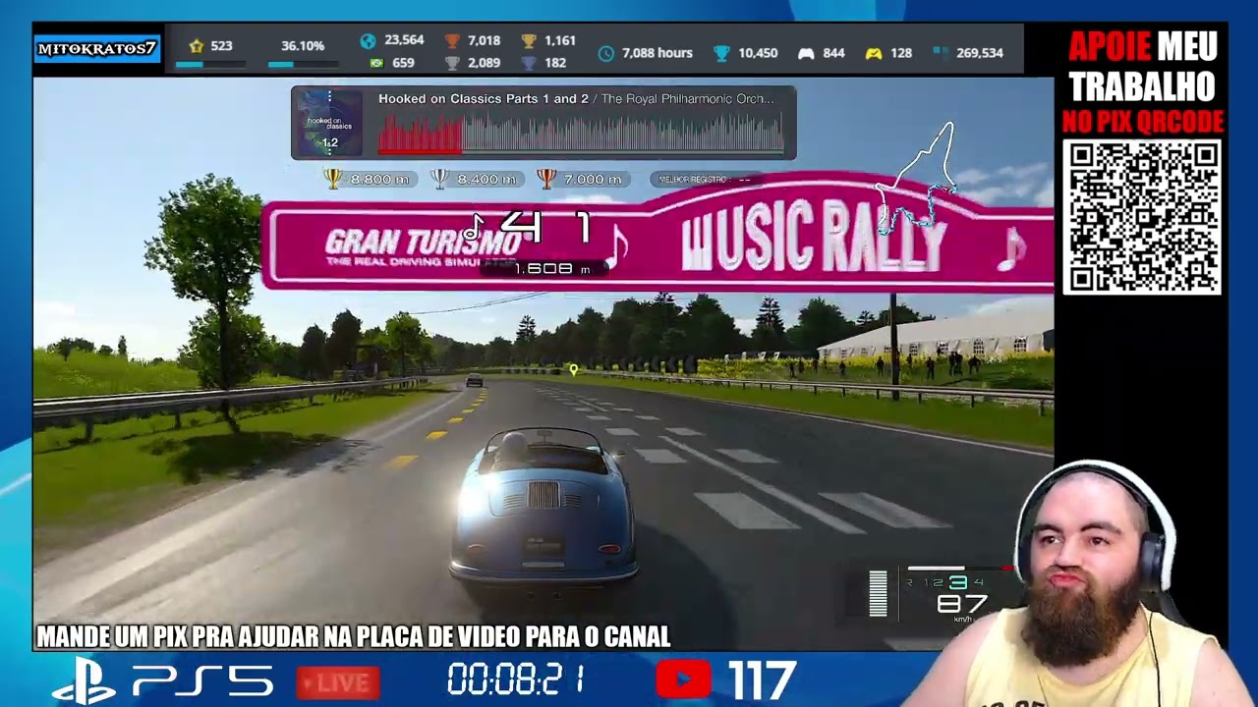Click the 'MUSIC RALLY' banner text
Viewport: 1258px width, 707px height.
pyautogui.click(x=814, y=238)
